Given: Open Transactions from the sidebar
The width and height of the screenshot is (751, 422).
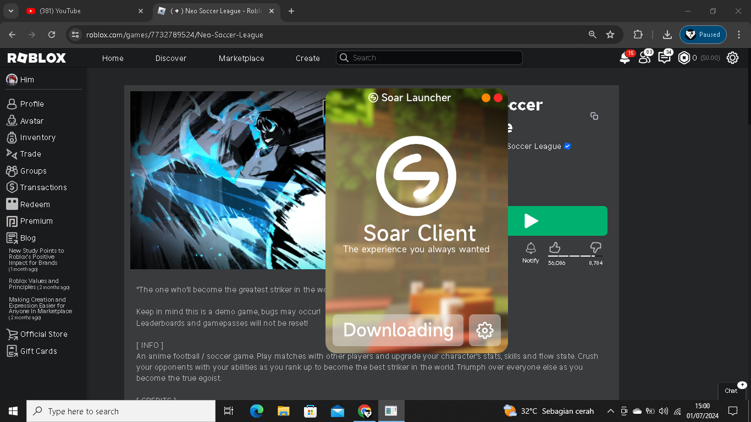Looking at the screenshot, I should tap(37, 187).
